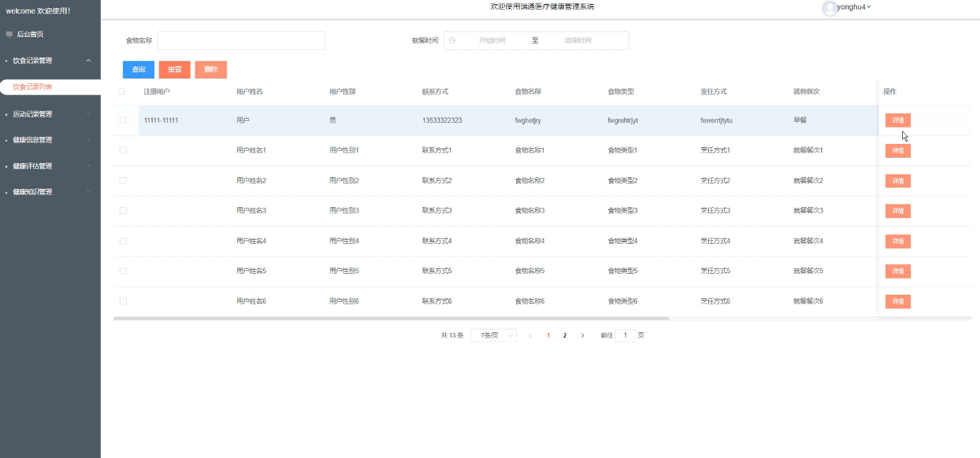980x458 pixels.
Task: Click the 11111-11111 registered user cell
Action: pyautogui.click(x=161, y=120)
